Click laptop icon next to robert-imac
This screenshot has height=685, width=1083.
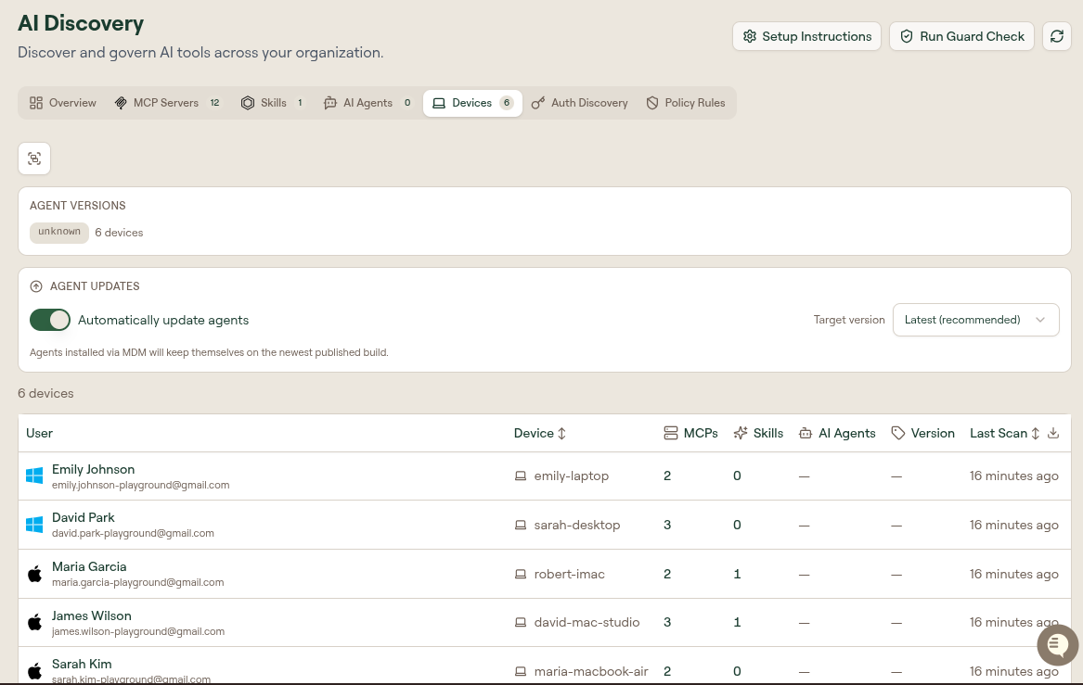(521, 574)
